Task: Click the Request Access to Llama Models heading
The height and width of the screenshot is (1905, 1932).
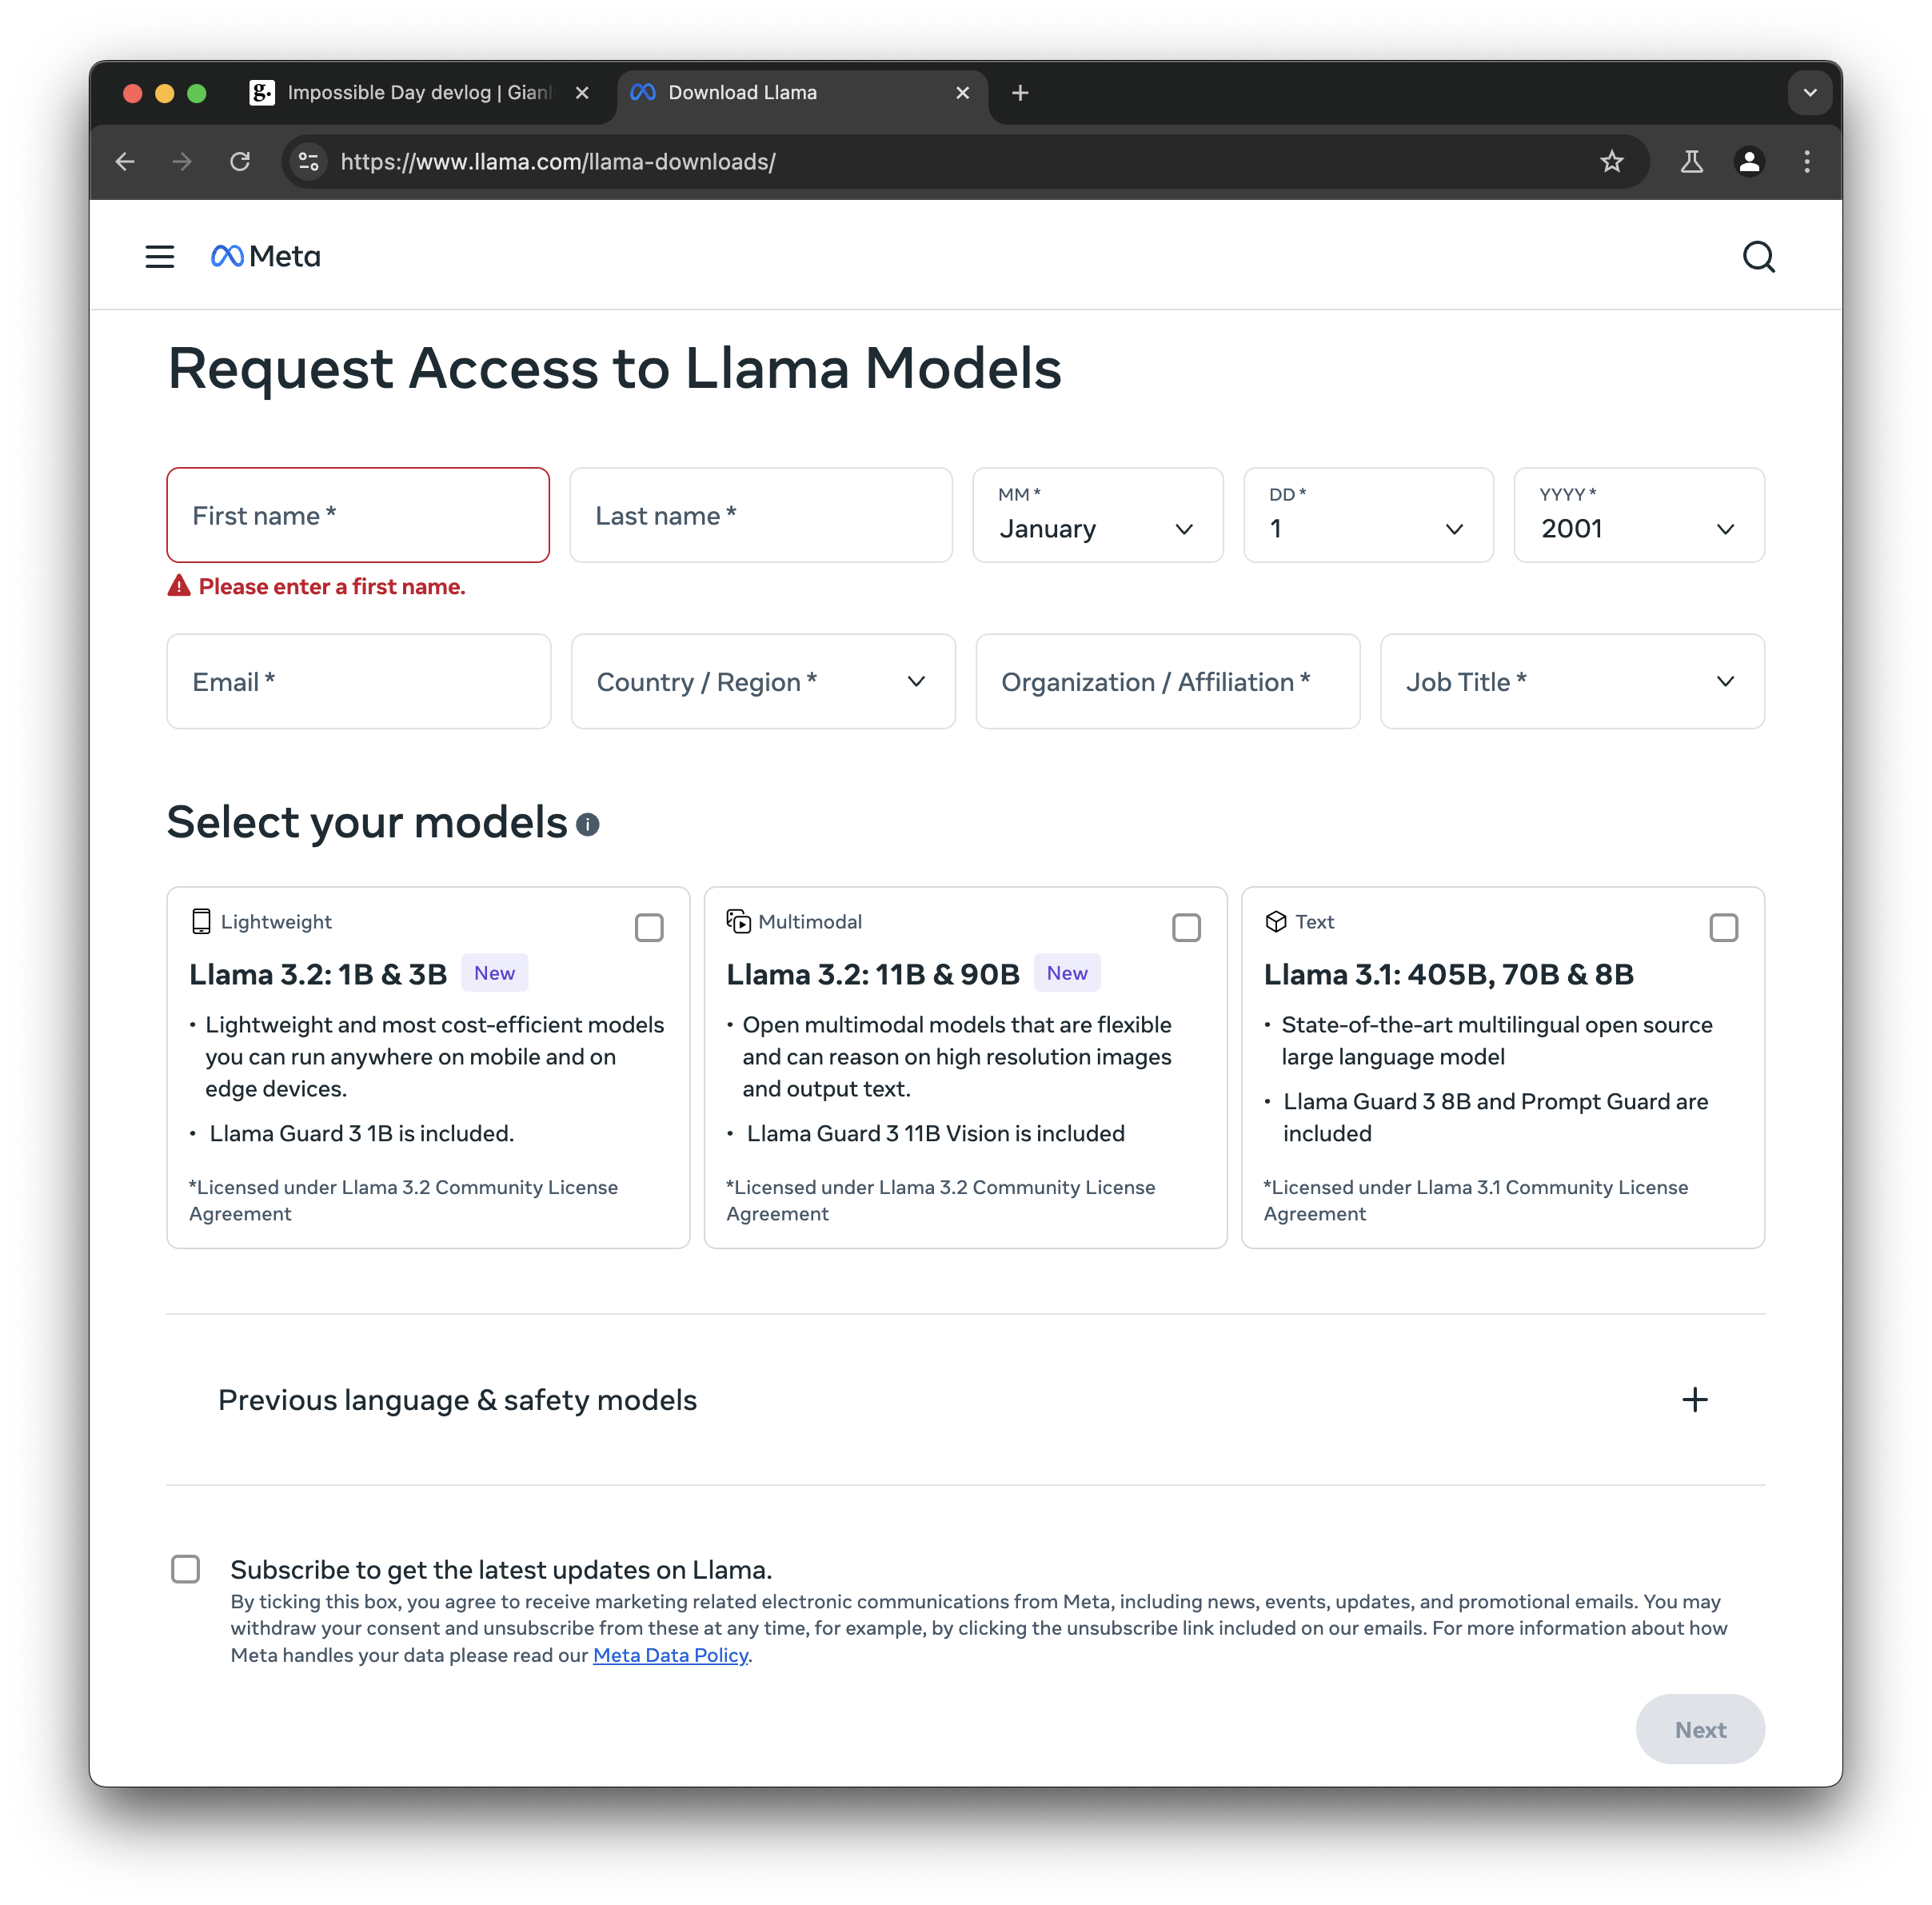Action: pos(614,368)
